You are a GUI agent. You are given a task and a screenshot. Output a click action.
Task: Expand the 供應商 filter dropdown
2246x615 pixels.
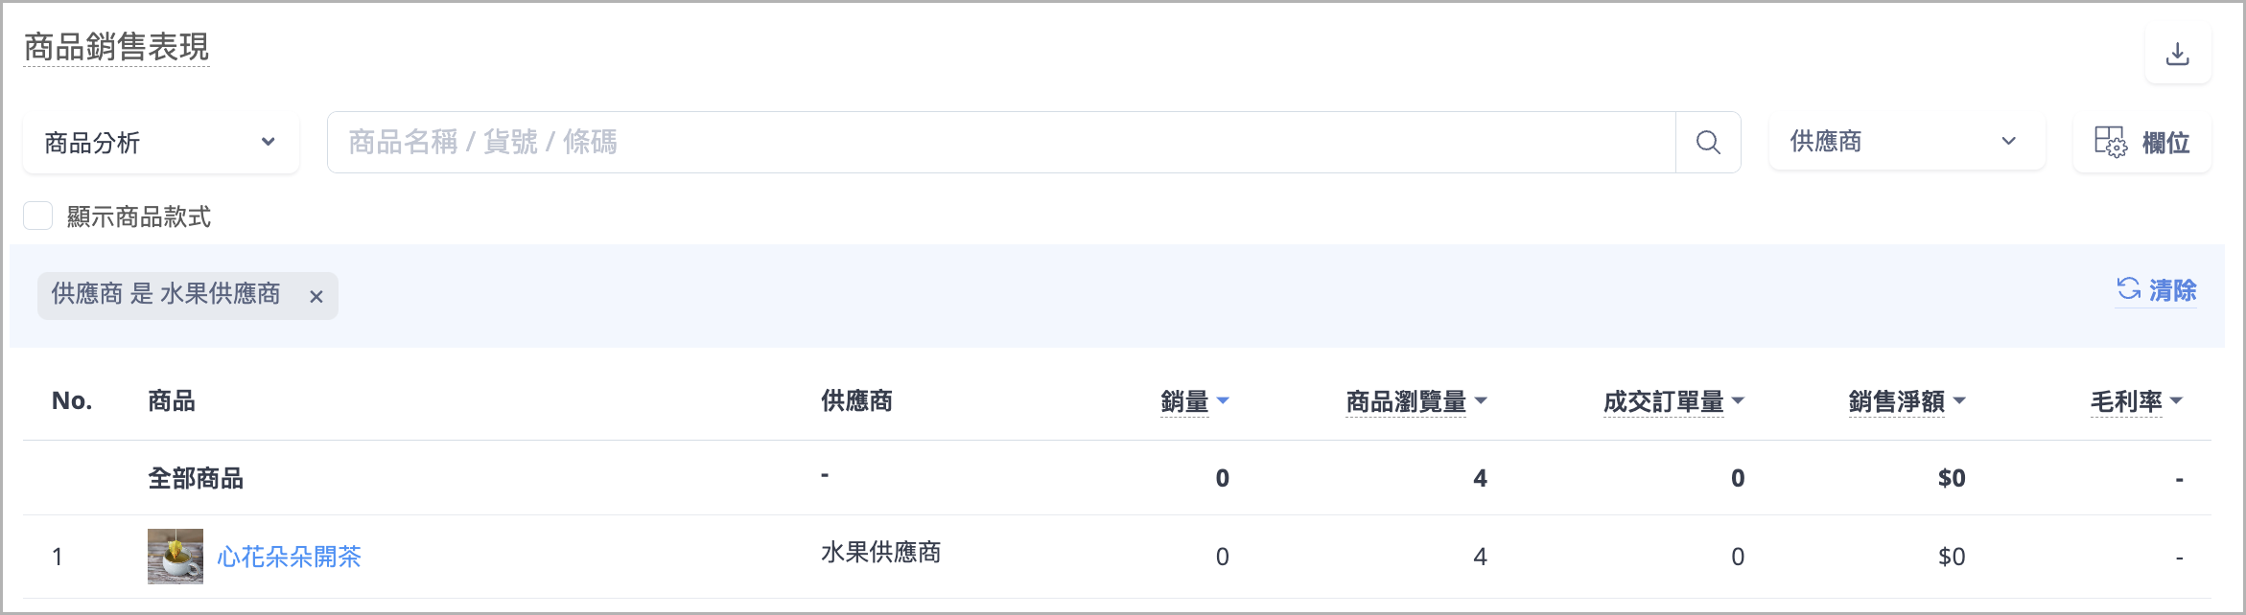click(x=1905, y=142)
